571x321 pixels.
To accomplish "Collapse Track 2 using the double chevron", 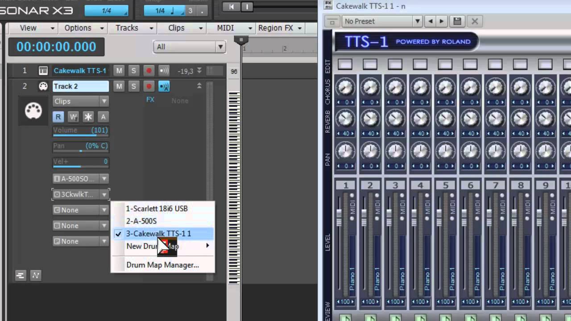I will click(199, 86).
